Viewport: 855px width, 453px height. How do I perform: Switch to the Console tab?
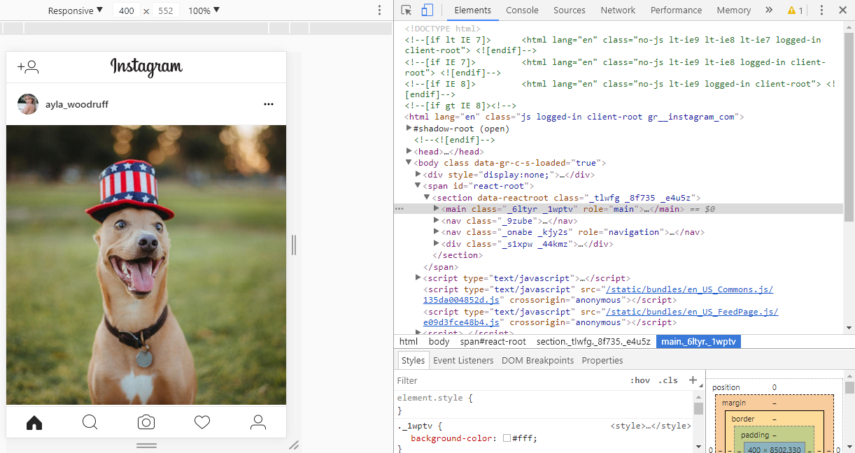coord(522,10)
